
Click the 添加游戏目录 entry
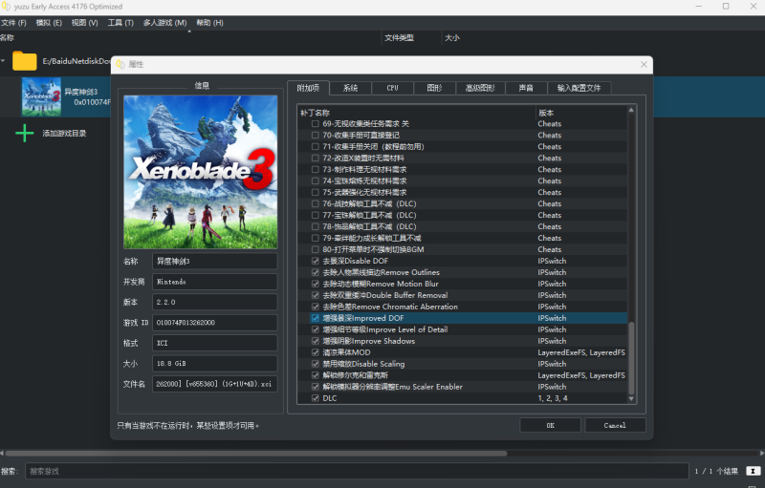click(x=64, y=134)
